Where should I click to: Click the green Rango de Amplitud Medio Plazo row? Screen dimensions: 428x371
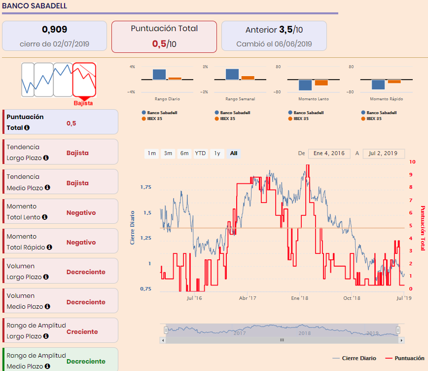pos(60,360)
